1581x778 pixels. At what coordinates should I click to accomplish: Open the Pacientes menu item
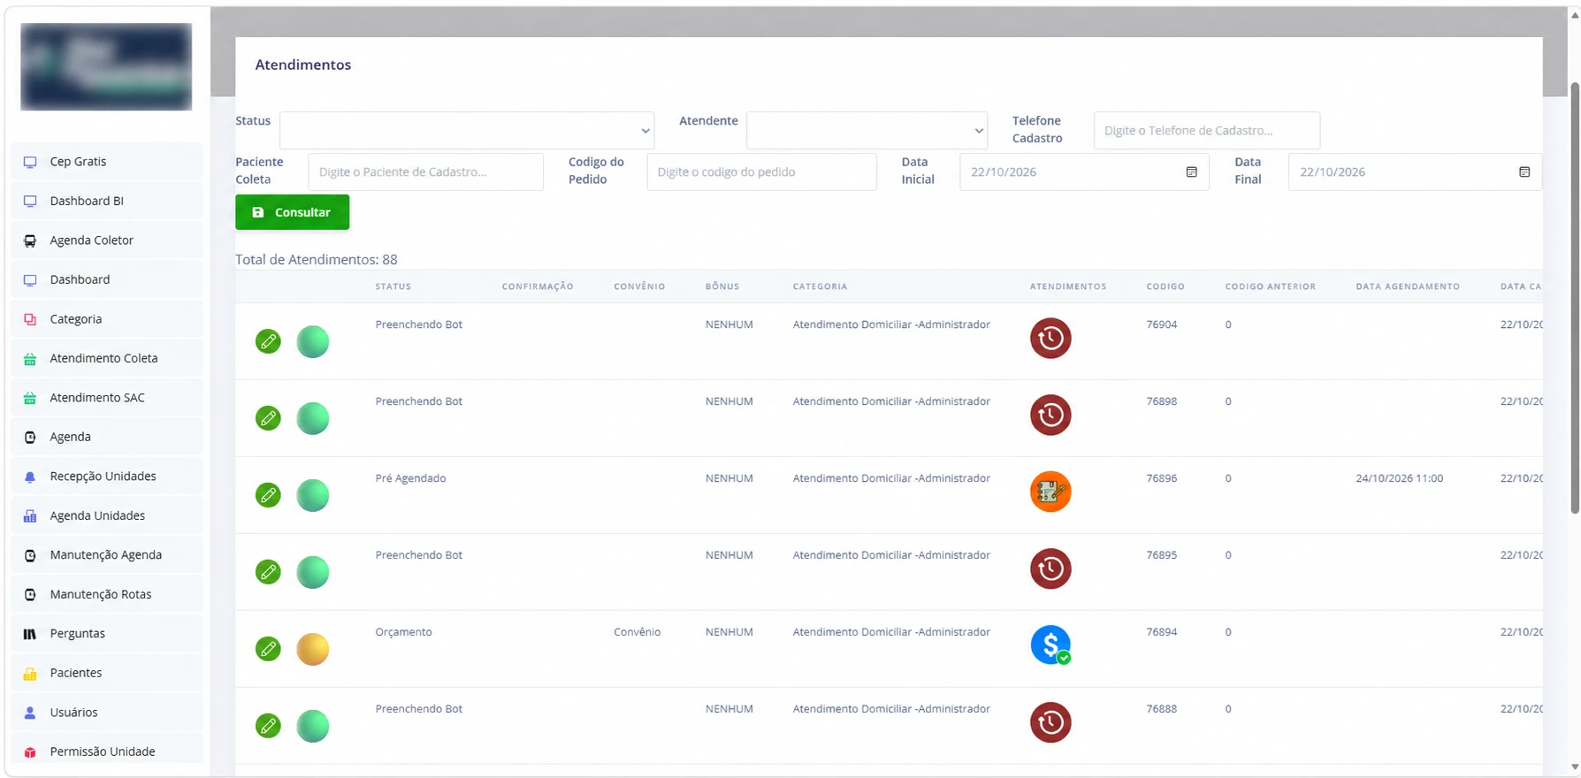click(x=106, y=673)
